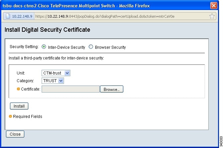The image size is (223, 148).
Task: Open the Category dropdown showing TRUST
Action: [x=53, y=81]
